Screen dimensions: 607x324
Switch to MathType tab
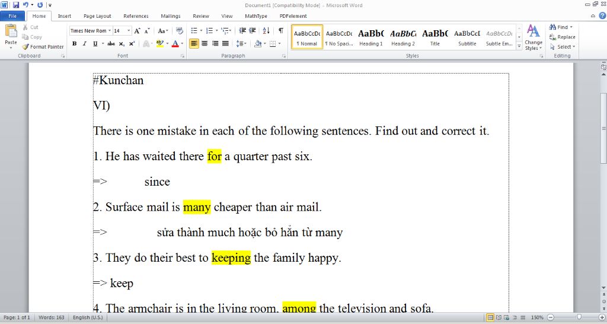tap(256, 16)
